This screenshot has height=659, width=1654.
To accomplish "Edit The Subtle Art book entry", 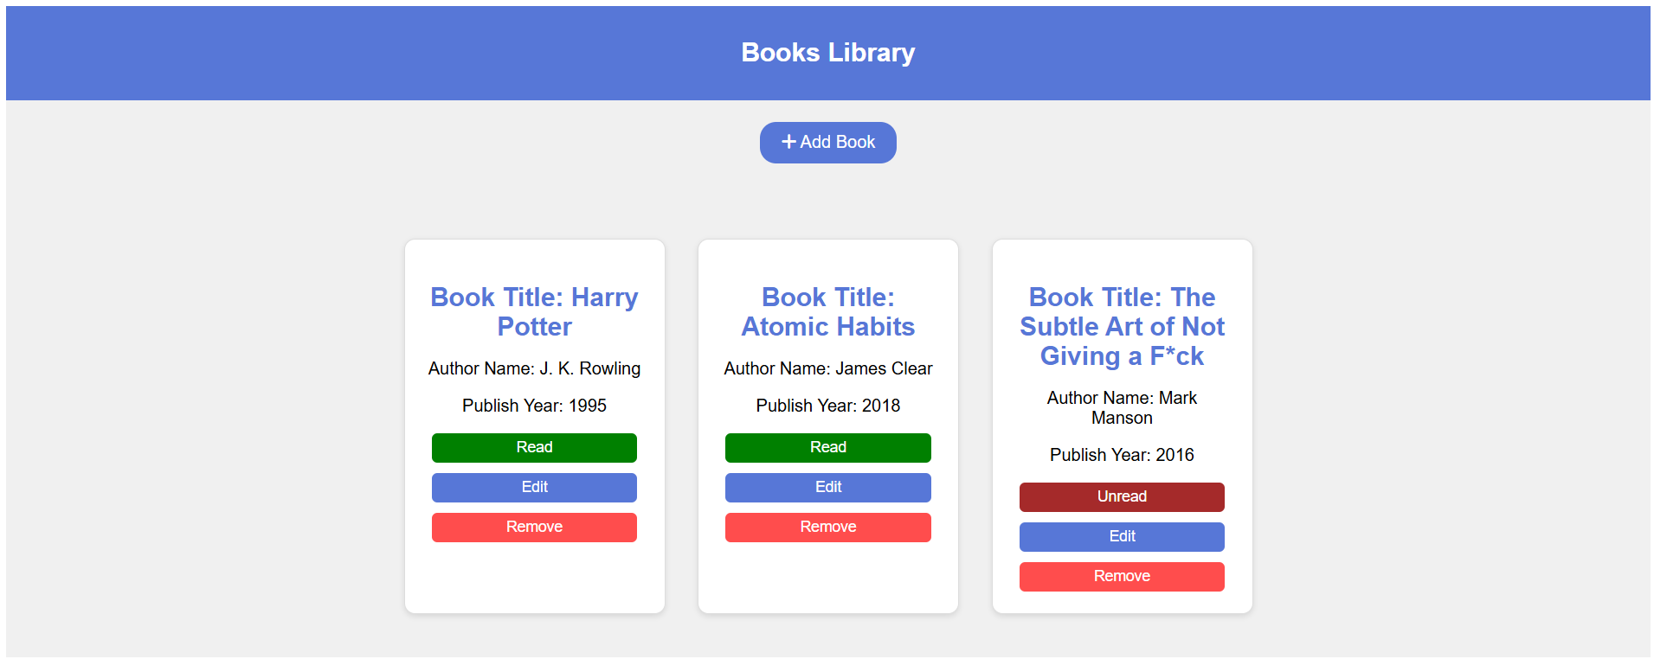I will pos(1122,537).
